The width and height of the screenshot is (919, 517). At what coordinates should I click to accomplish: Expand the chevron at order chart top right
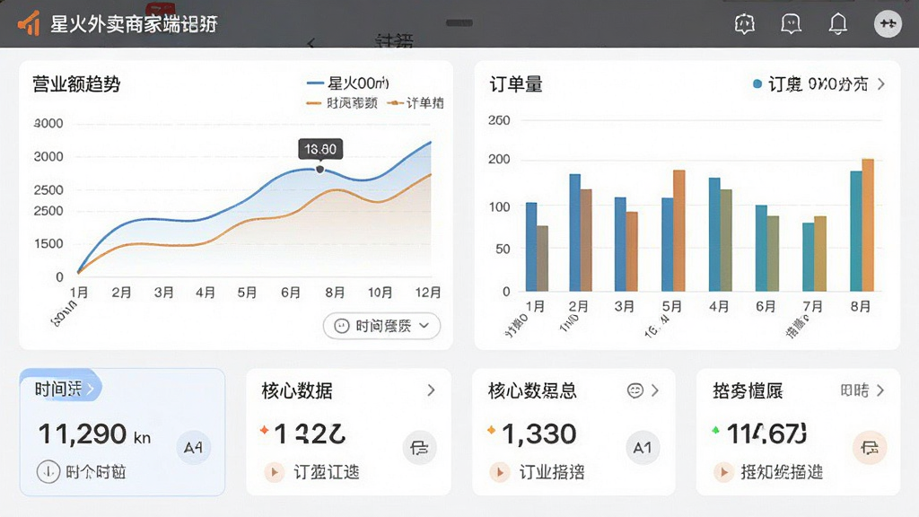tap(881, 83)
